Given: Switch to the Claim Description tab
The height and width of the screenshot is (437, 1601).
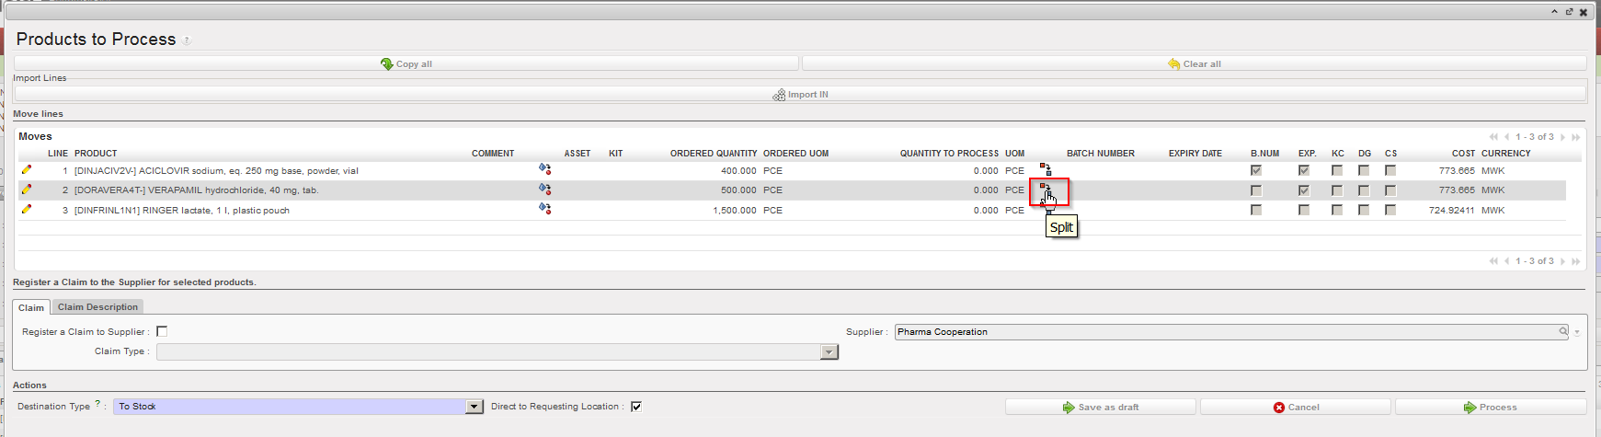Looking at the screenshot, I should pyautogui.click(x=97, y=307).
